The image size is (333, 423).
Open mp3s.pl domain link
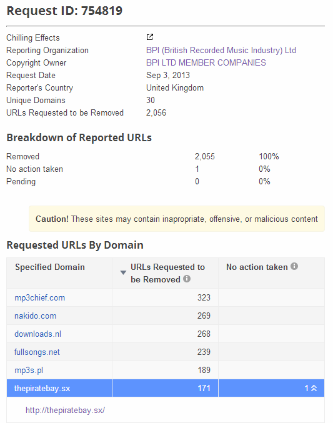click(29, 370)
